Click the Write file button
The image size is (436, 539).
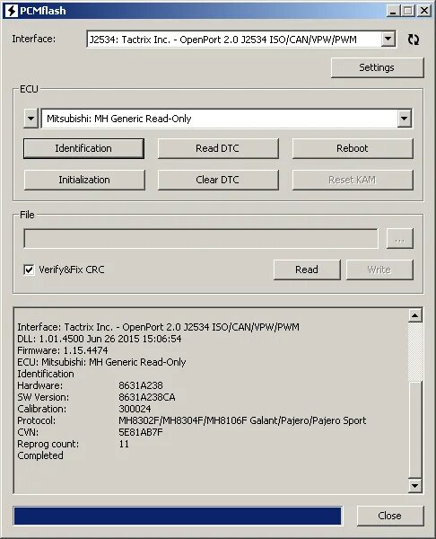(379, 269)
